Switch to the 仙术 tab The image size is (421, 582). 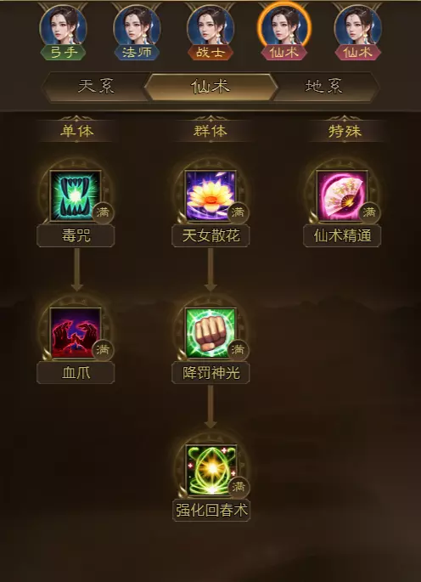coord(210,87)
